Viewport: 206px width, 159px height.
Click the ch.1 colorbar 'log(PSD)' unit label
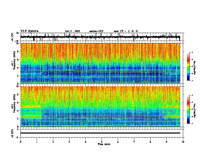(x=195, y=68)
